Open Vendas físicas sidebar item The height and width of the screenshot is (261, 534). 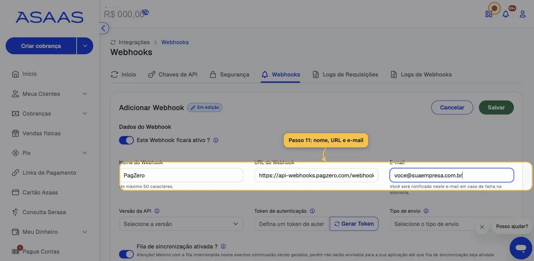(42, 133)
